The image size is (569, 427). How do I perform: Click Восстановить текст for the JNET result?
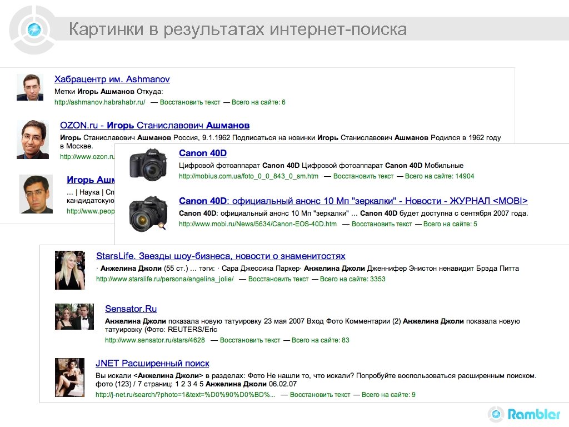pyautogui.click(x=320, y=395)
